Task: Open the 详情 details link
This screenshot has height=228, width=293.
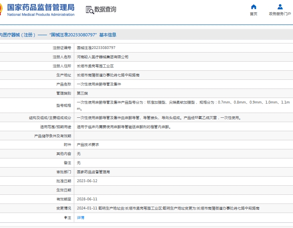Action: [x=81, y=217]
